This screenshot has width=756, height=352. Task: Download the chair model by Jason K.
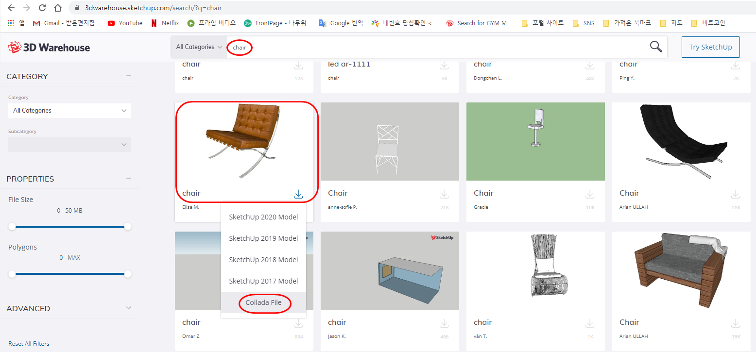click(444, 323)
